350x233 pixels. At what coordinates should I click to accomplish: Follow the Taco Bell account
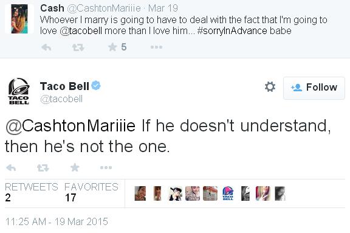pos(314,88)
